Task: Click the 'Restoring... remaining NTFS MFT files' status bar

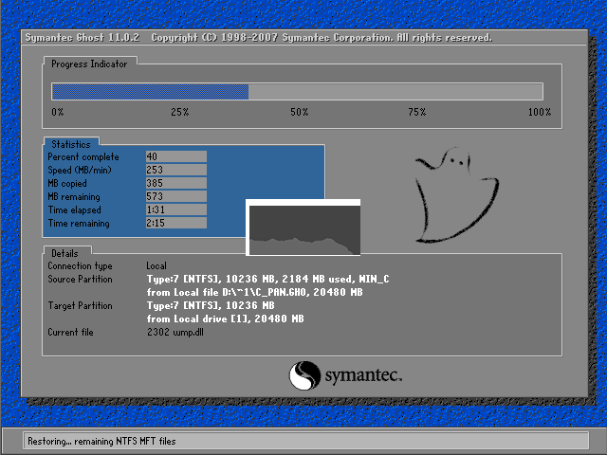Action: click(305, 441)
